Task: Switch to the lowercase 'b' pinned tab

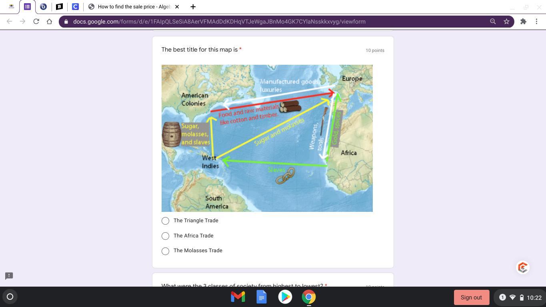Action: tap(43, 7)
